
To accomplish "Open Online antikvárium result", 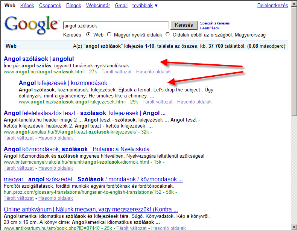I will [x=91, y=209].
